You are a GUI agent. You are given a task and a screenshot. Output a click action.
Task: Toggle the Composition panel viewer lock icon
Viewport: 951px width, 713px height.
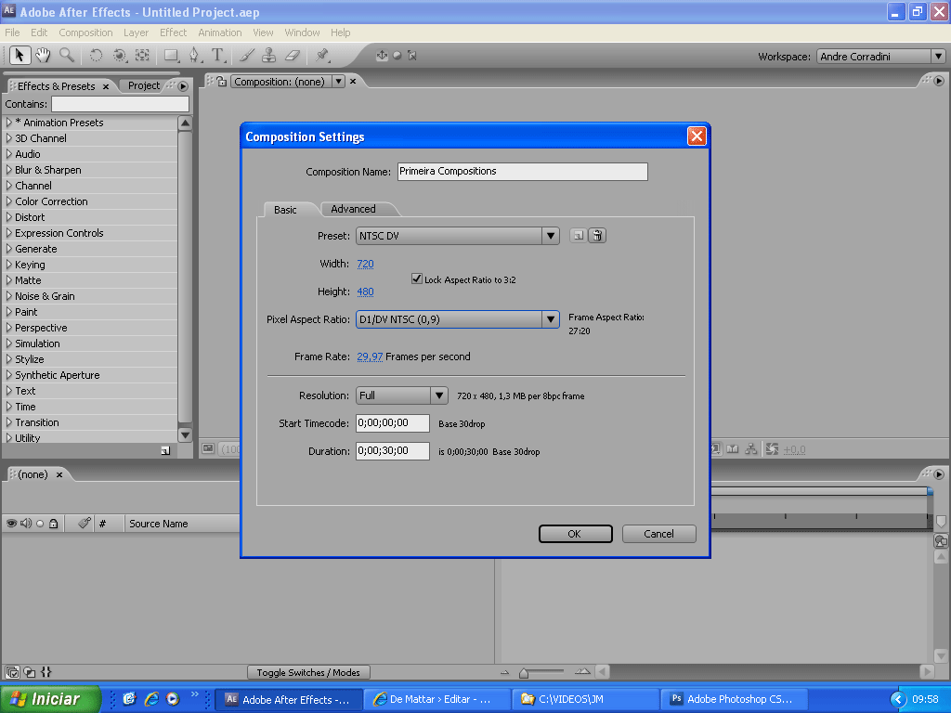[222, 82]
